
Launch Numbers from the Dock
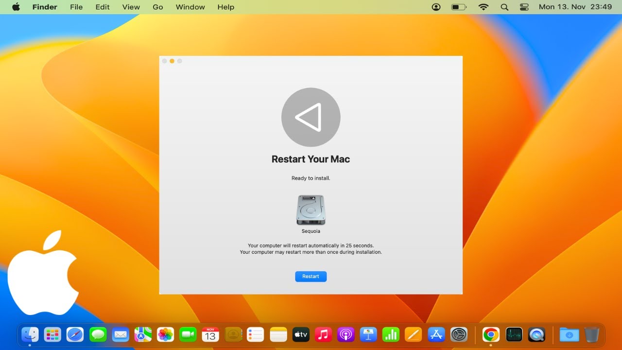pos(391,334)
